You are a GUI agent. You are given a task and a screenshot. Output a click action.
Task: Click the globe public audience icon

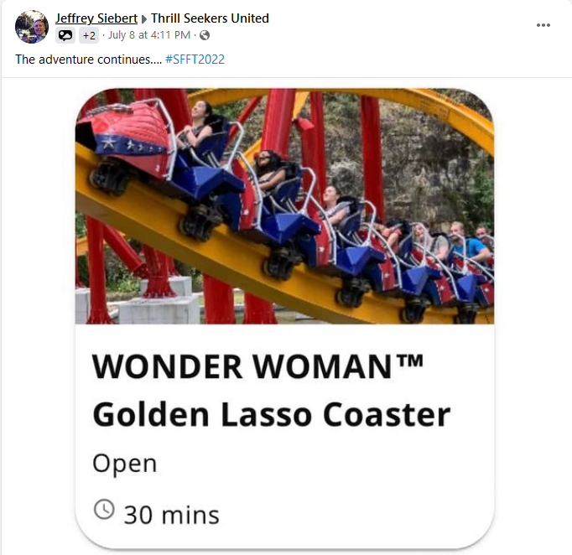205,35
